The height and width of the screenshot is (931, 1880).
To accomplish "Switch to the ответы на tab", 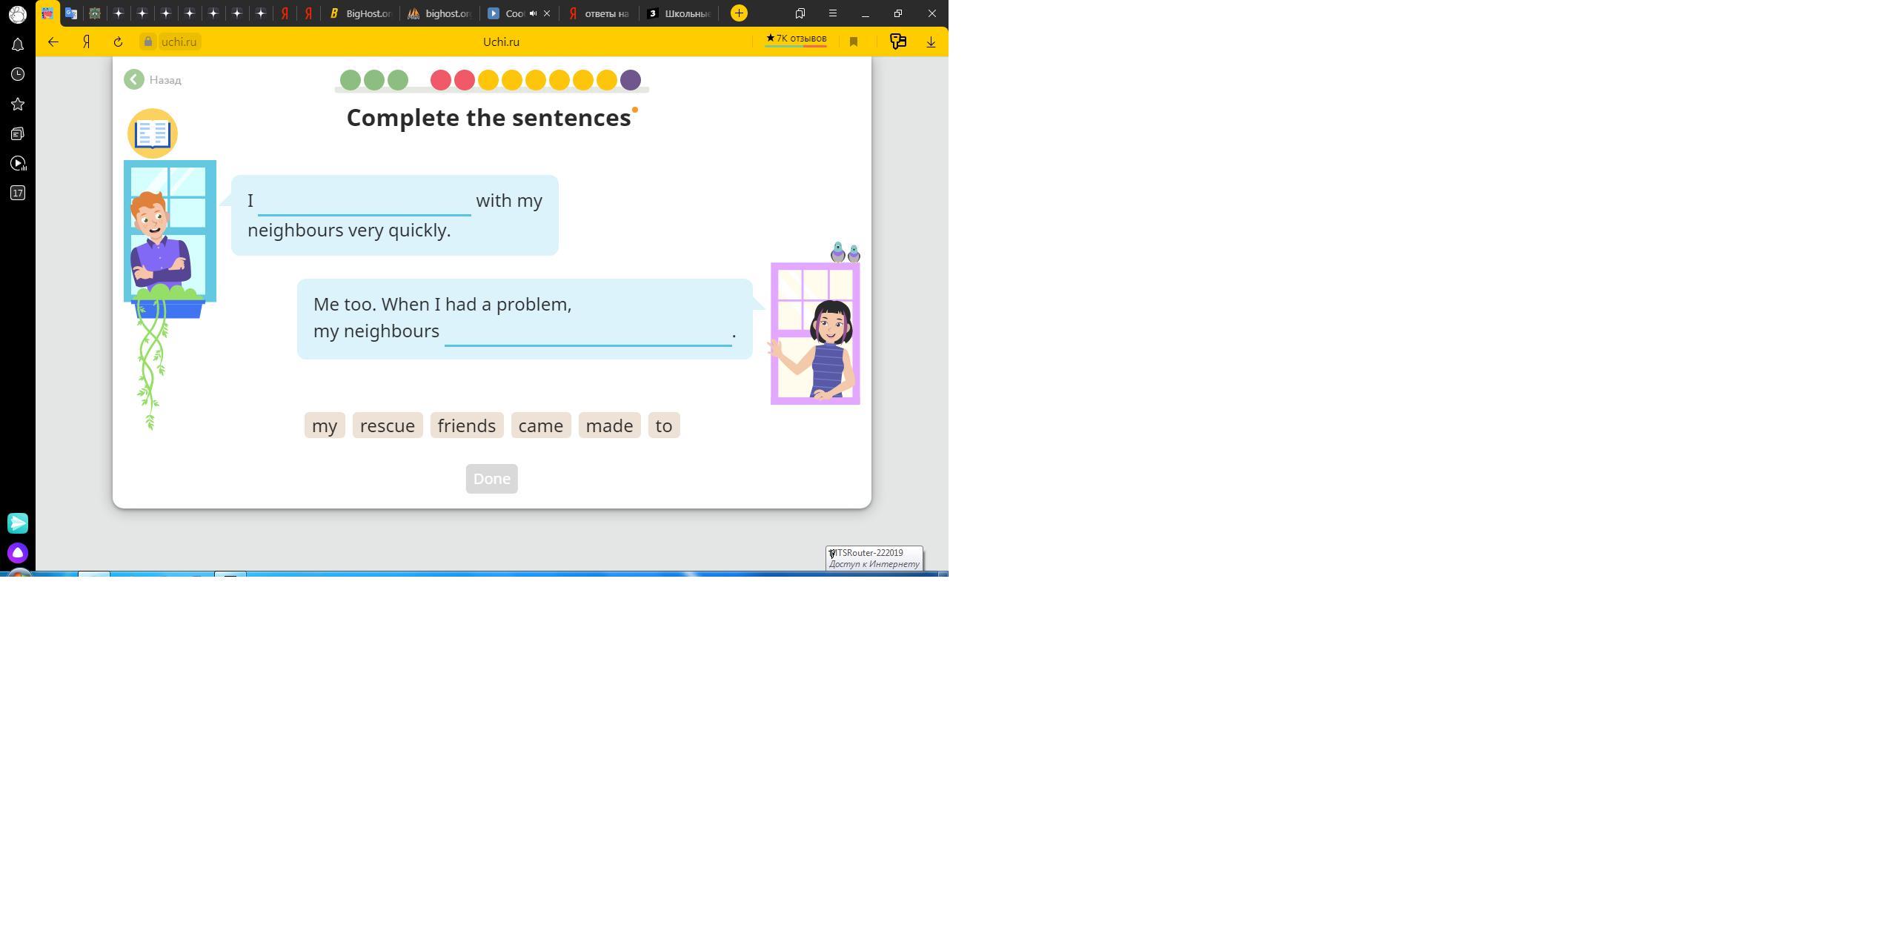I will [x=599, y=13].
